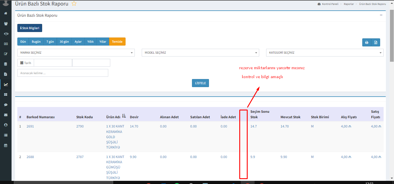
Task: Click the envelope mail icon in the sidebar
Action: pyautogui.click(x=5, y=115)
